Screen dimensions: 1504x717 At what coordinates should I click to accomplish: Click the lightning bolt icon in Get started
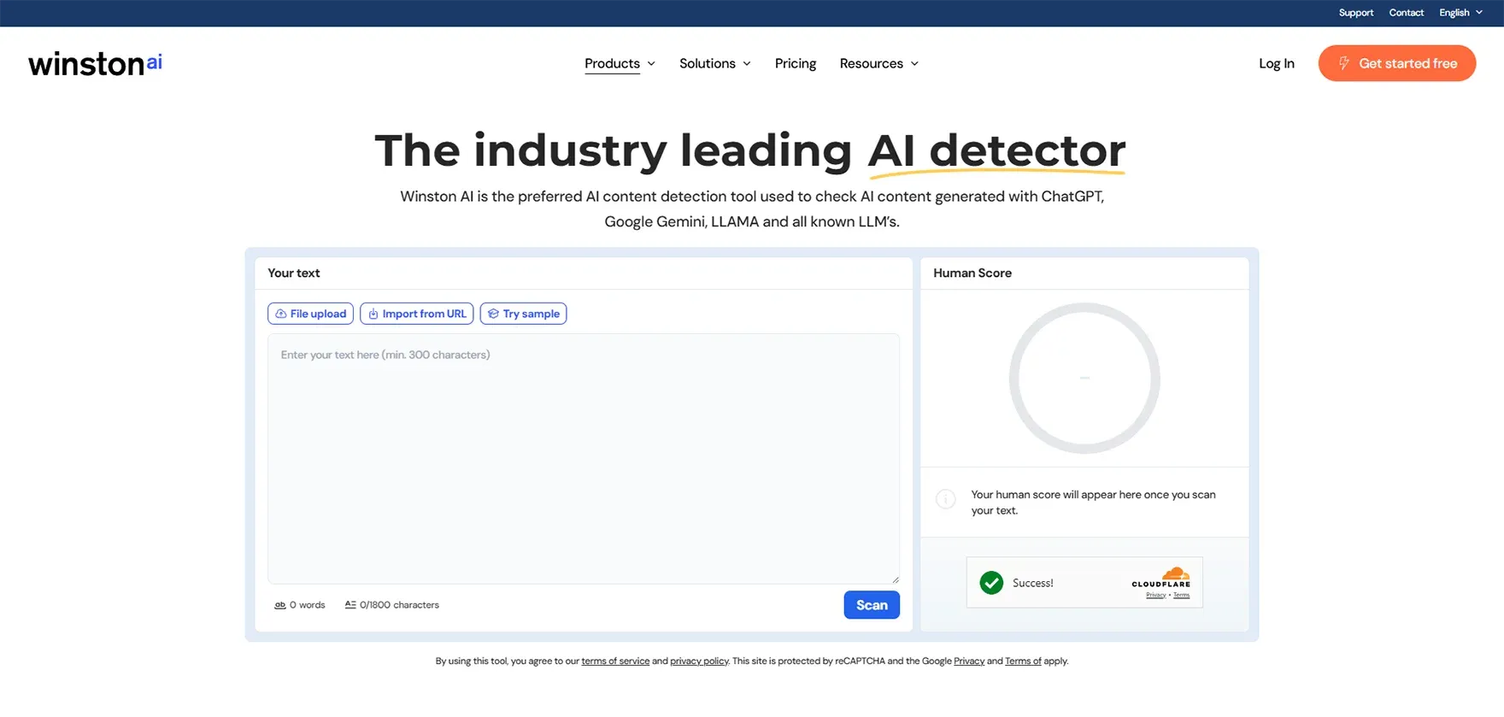[x=1343, y=63]
